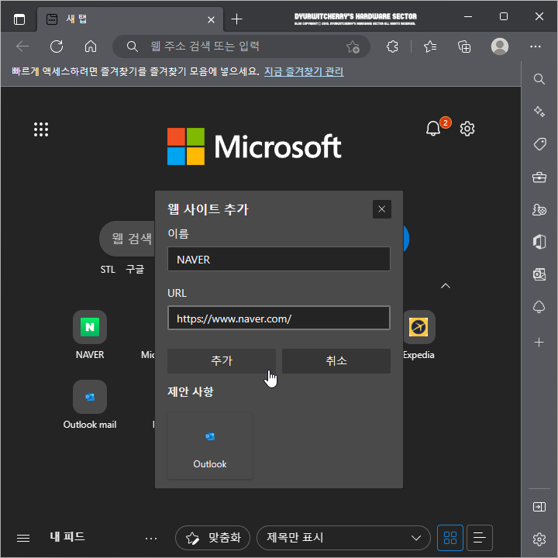
Task: Open sidebar Discover sparkle icon
Action: [x=539, y=112]
